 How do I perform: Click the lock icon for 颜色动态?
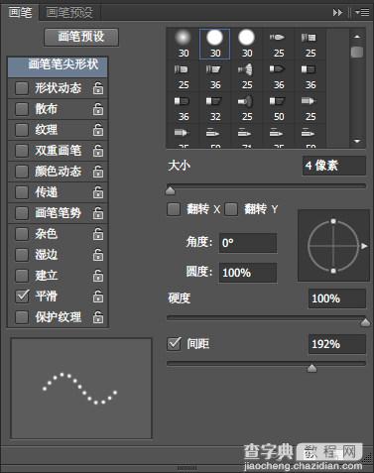click(x=98, y=172)
